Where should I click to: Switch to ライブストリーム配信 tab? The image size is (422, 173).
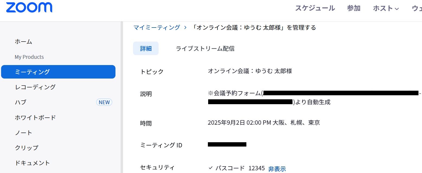tap(205, 49)
